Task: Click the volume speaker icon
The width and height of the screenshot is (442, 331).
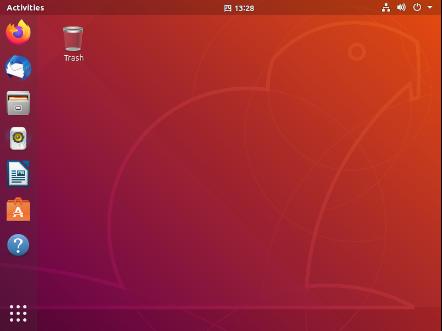Action: (401, 7)
